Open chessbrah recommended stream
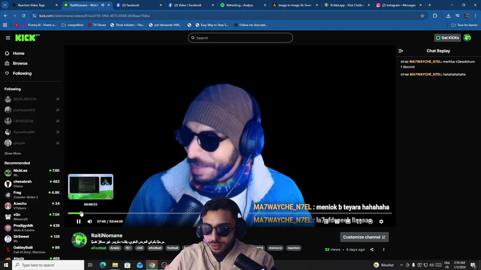The width and height of the screenshot is (481, 270). pyautogui.click(x=32, y=183)
